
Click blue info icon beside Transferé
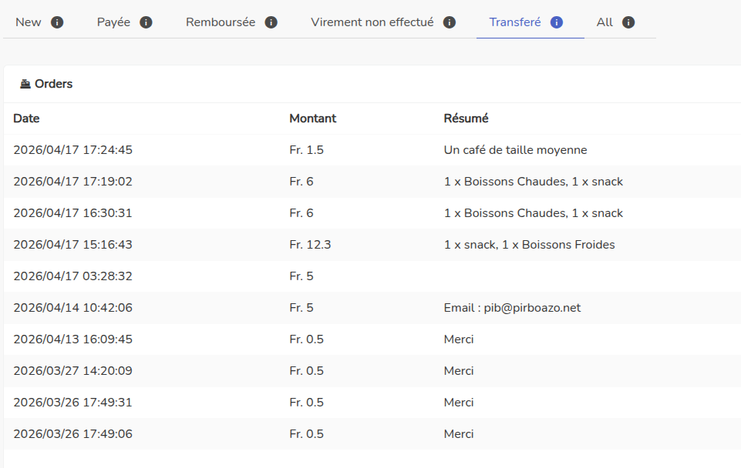coord(557,22)
